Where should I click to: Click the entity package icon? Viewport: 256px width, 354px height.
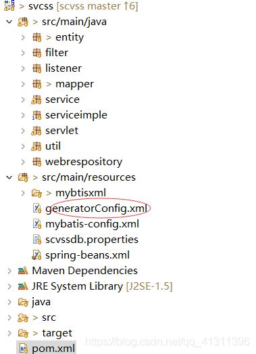click(36, 37)
